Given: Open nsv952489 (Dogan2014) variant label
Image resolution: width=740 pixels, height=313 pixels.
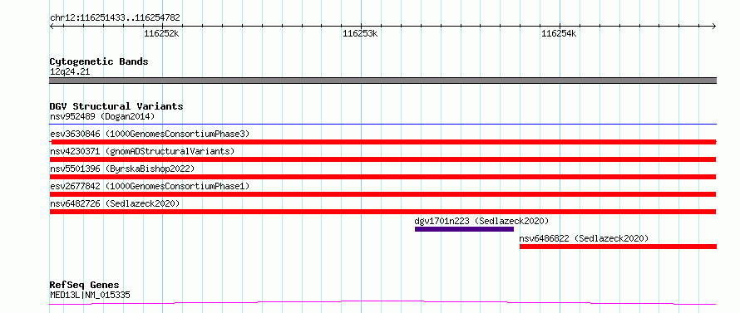Looking at the screenshot, I should click(102, 116).
